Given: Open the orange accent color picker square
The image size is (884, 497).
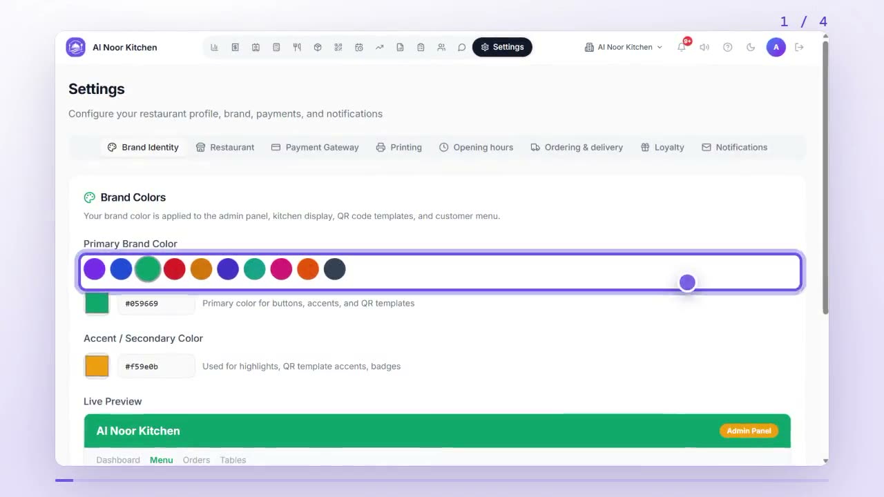Looking at the screenshot, I should (x=97, y=366).
